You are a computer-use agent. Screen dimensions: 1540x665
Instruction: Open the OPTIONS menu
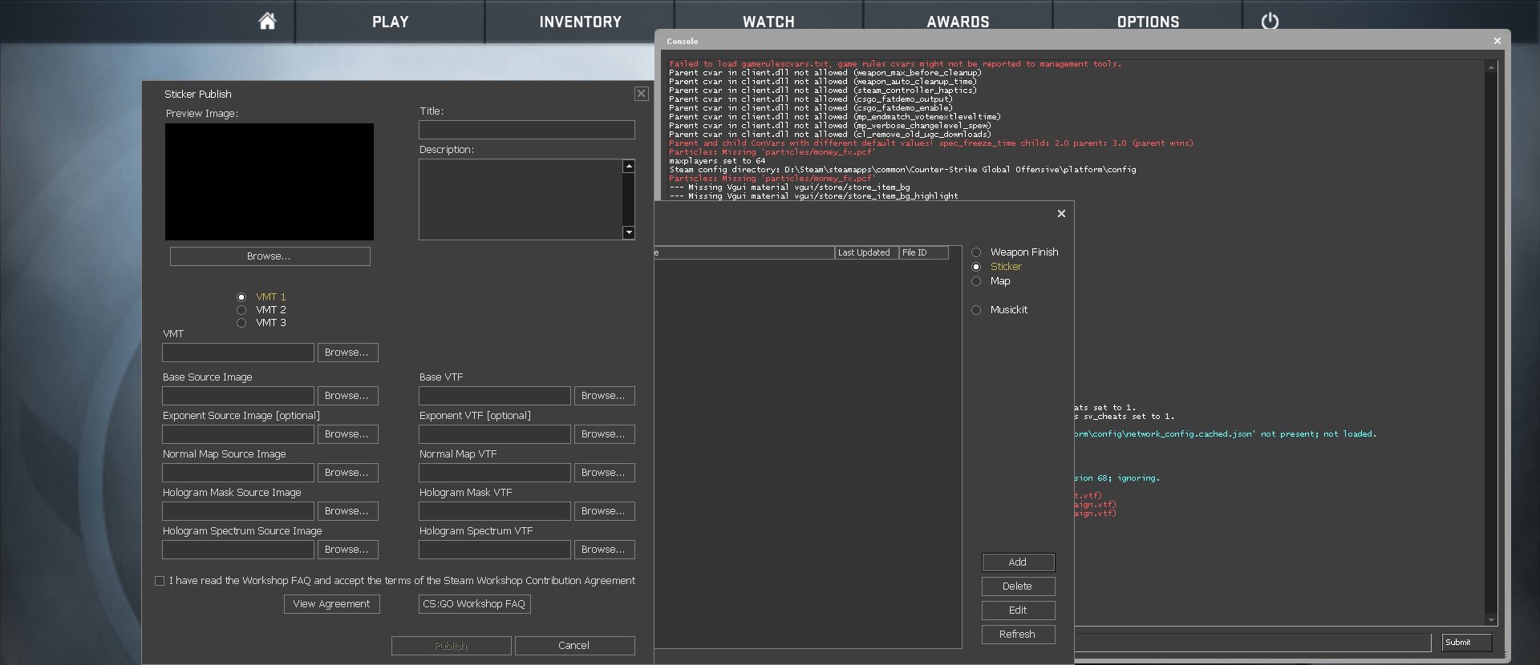click(1148, 22)
